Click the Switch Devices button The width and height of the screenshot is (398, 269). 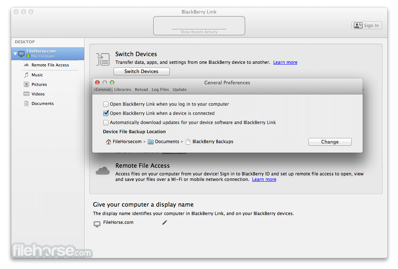click(141, 72)
